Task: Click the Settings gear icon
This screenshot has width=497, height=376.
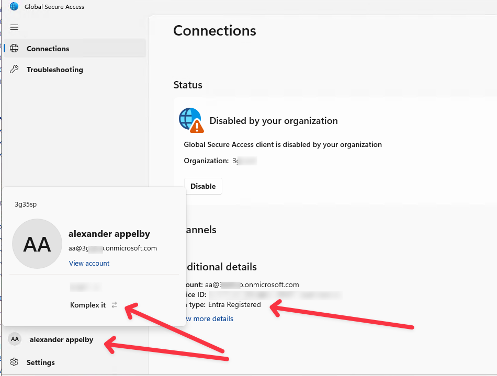Action: [x=15, y=362]
